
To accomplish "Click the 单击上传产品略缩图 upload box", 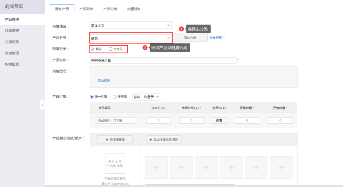I will 115,164.
